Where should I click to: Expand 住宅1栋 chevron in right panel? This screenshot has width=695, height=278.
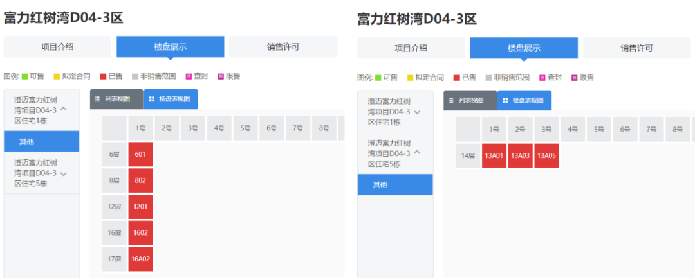[416, 112]
